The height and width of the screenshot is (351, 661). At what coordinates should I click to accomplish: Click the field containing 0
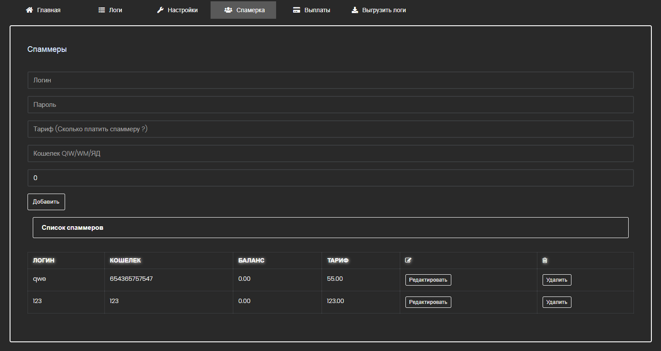coord(330,178)
